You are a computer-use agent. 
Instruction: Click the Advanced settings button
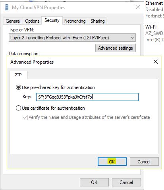point(116,48)
